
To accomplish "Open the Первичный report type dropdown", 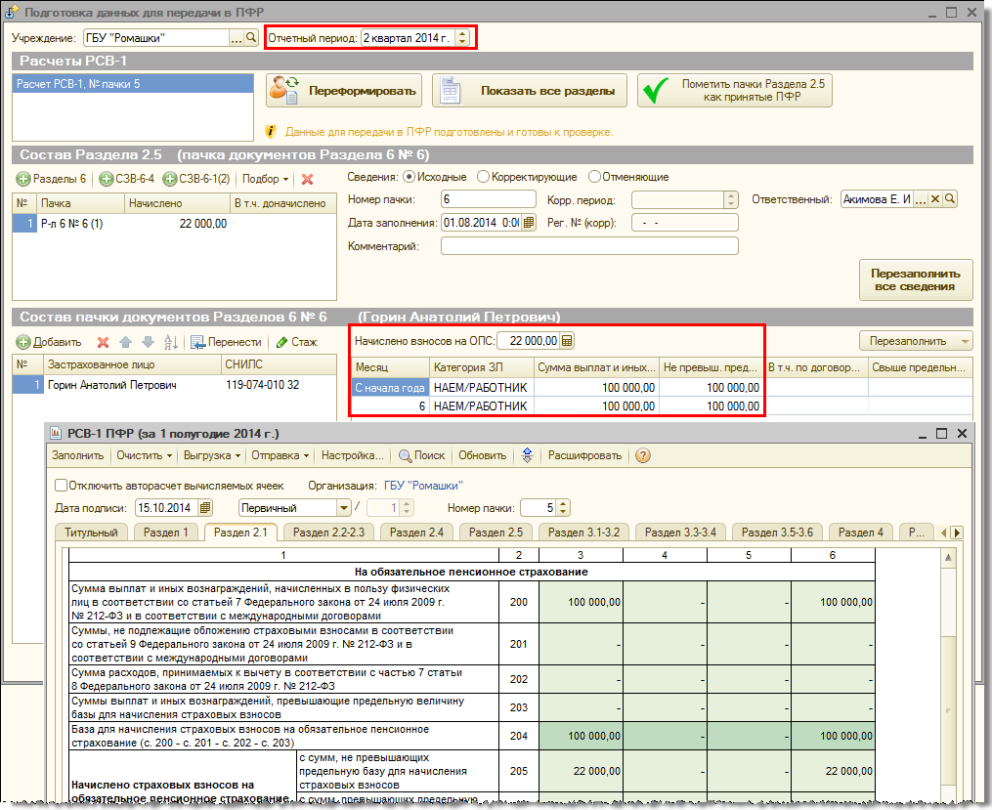I will coord(343,508).
